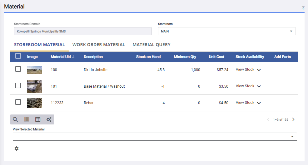
Task: Click the Rebar material thumbnail image
Action: pos(35,103)
